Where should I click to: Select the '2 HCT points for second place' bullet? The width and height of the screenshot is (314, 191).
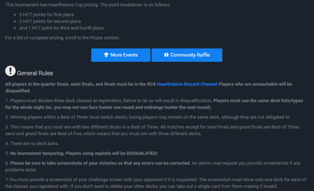coord(50,21)
